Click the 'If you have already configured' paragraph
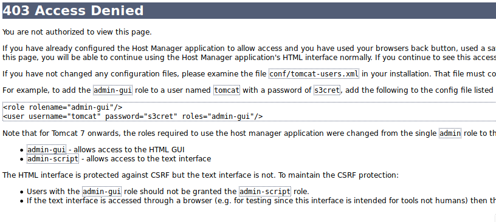 [249, 53]
